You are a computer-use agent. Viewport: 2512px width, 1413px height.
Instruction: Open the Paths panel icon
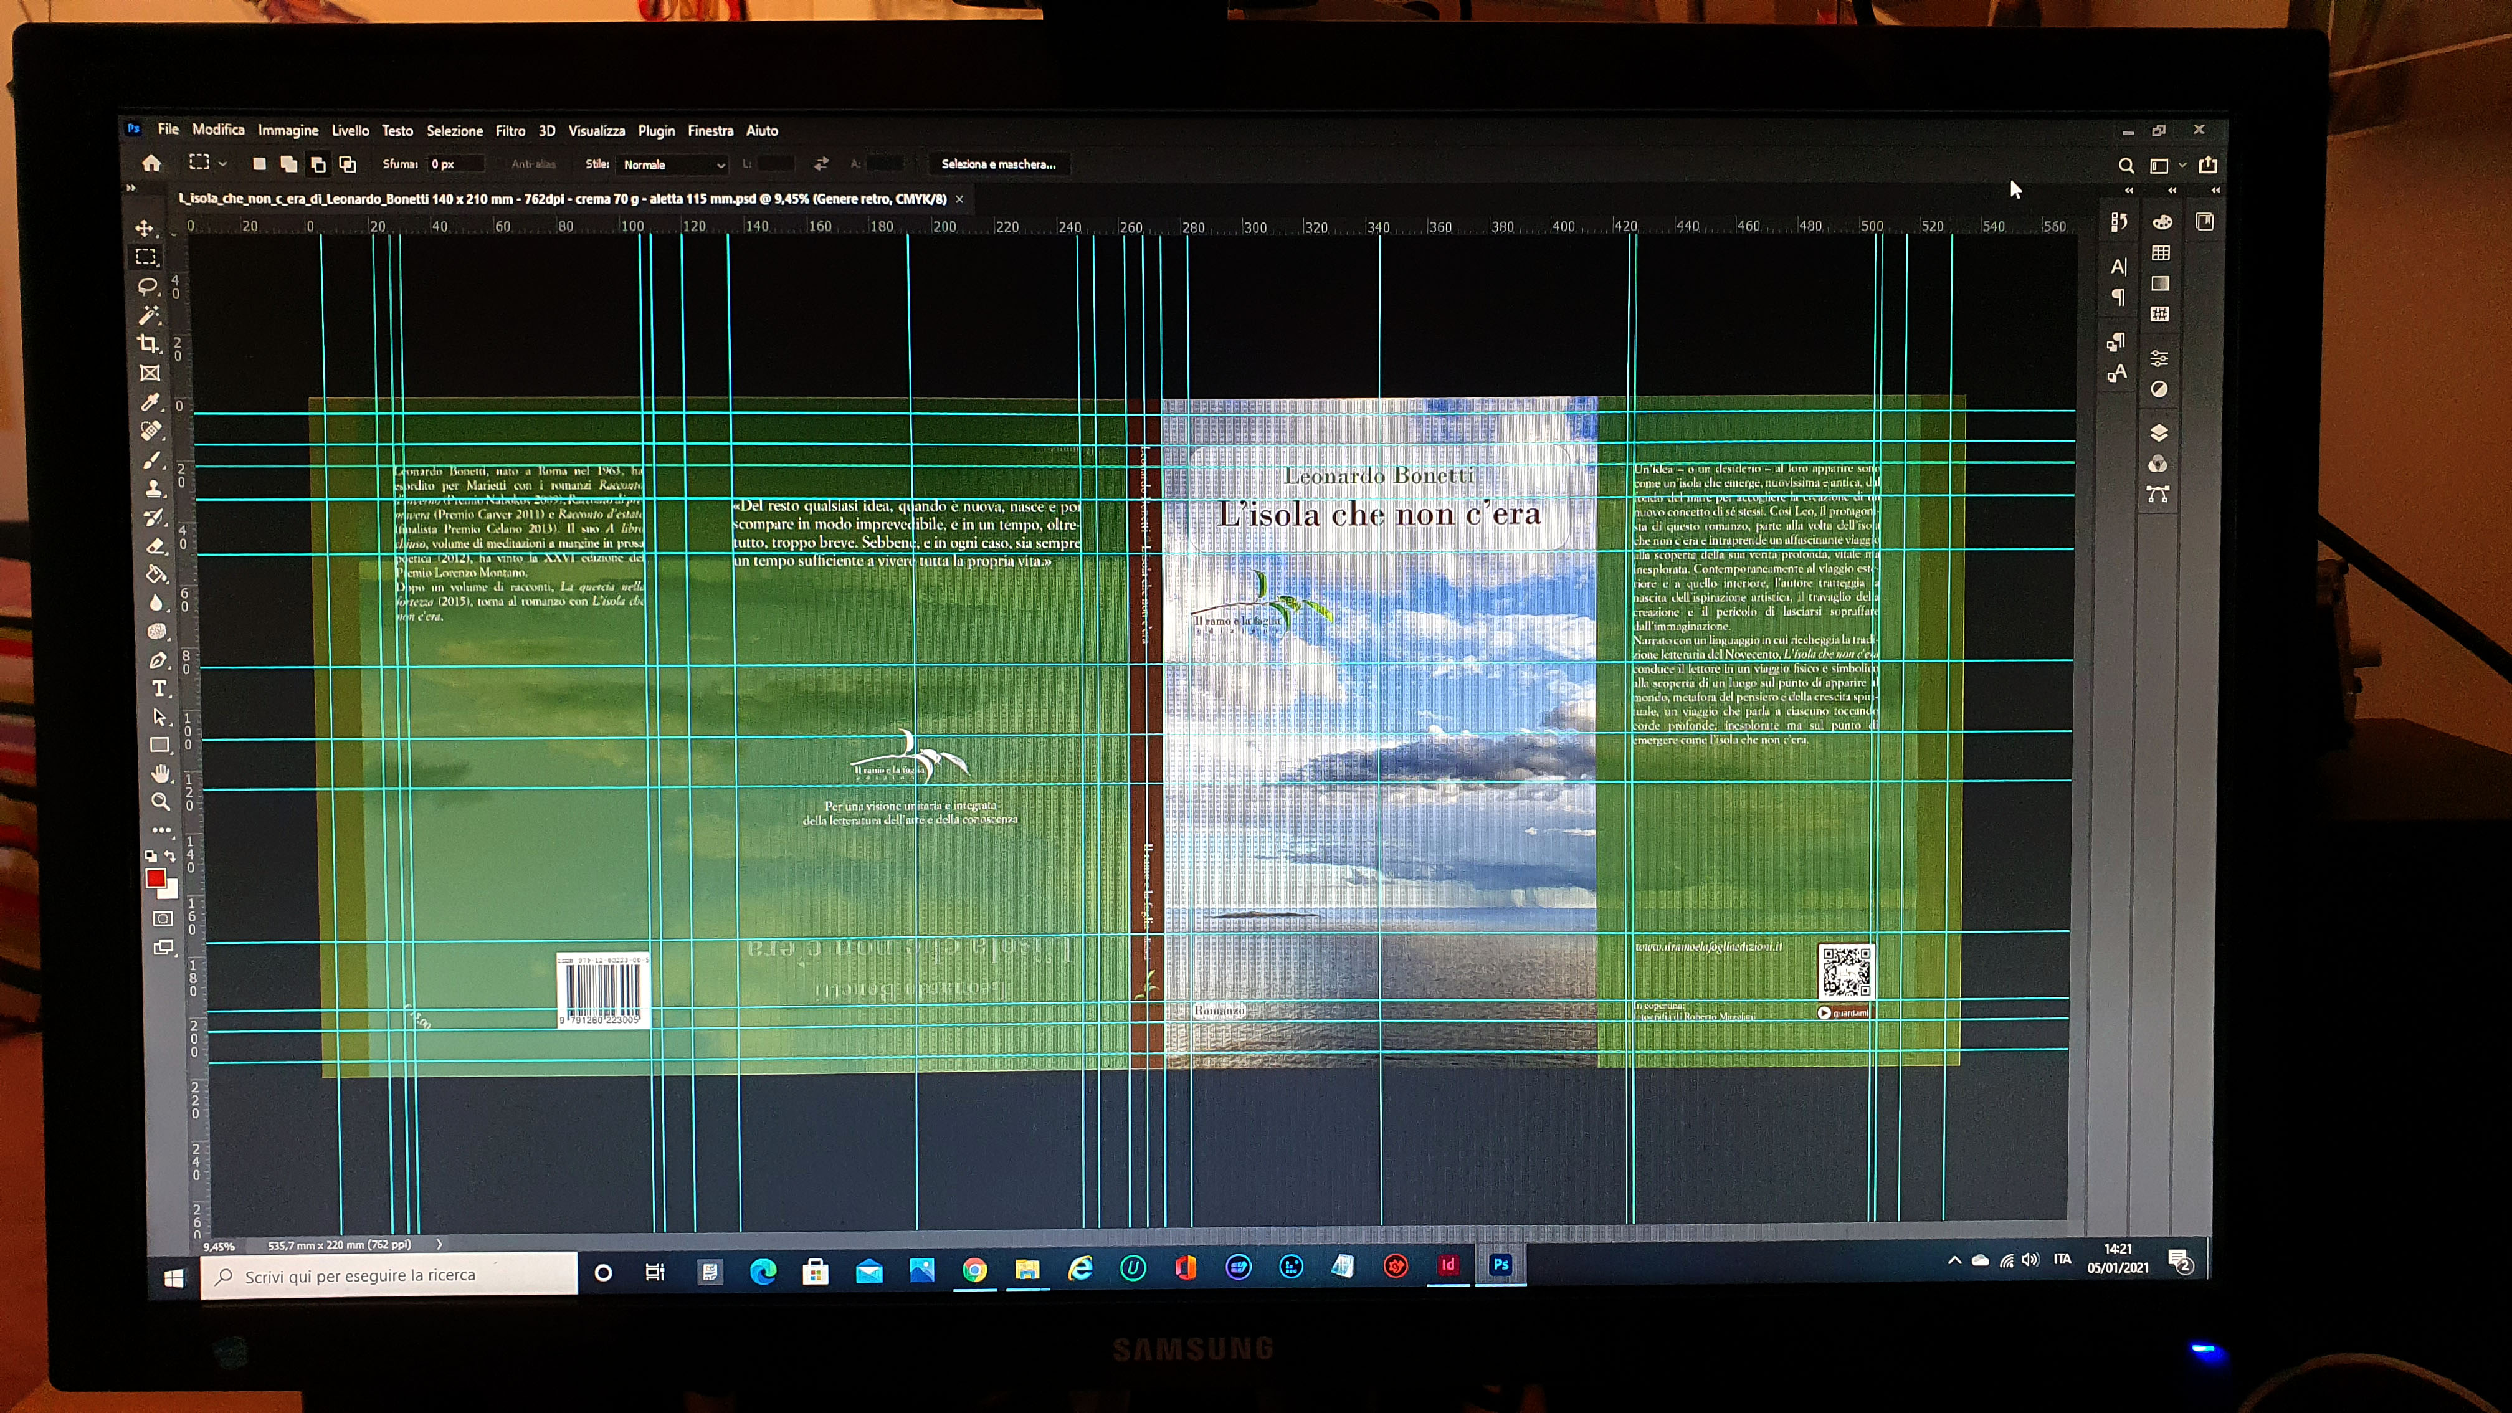point(2157,495)
